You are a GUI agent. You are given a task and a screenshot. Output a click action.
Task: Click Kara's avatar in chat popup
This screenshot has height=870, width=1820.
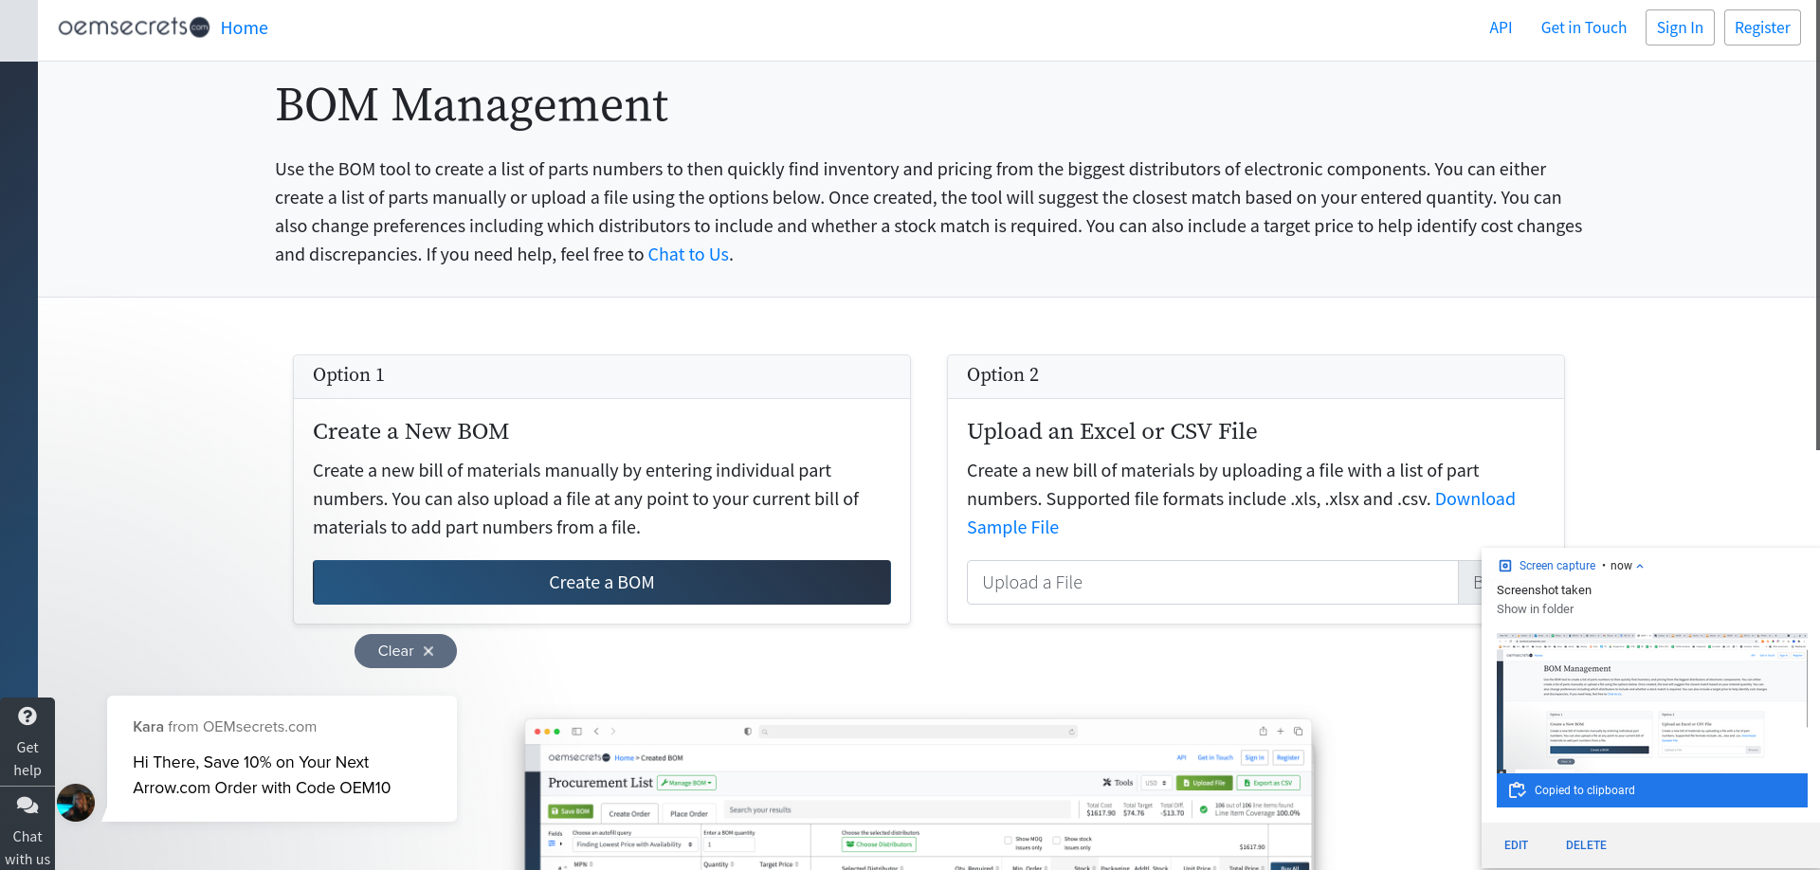(x=76, y=803)
